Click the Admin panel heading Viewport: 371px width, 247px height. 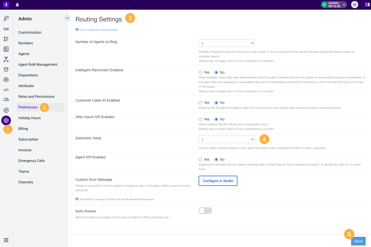25,19
